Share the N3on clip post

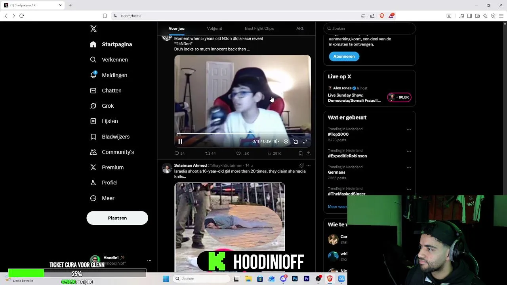[x=309, y=153]
